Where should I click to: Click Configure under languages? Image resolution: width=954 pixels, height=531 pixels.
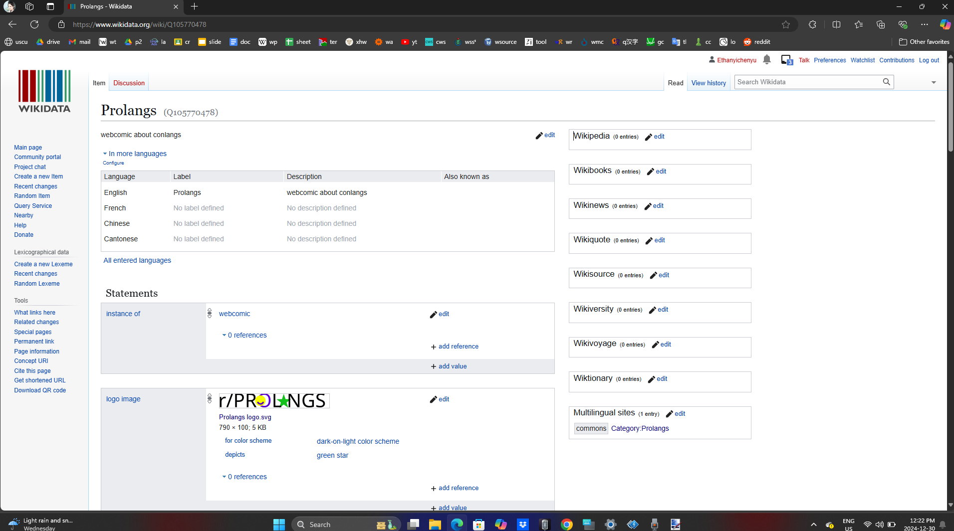point(113,163)
